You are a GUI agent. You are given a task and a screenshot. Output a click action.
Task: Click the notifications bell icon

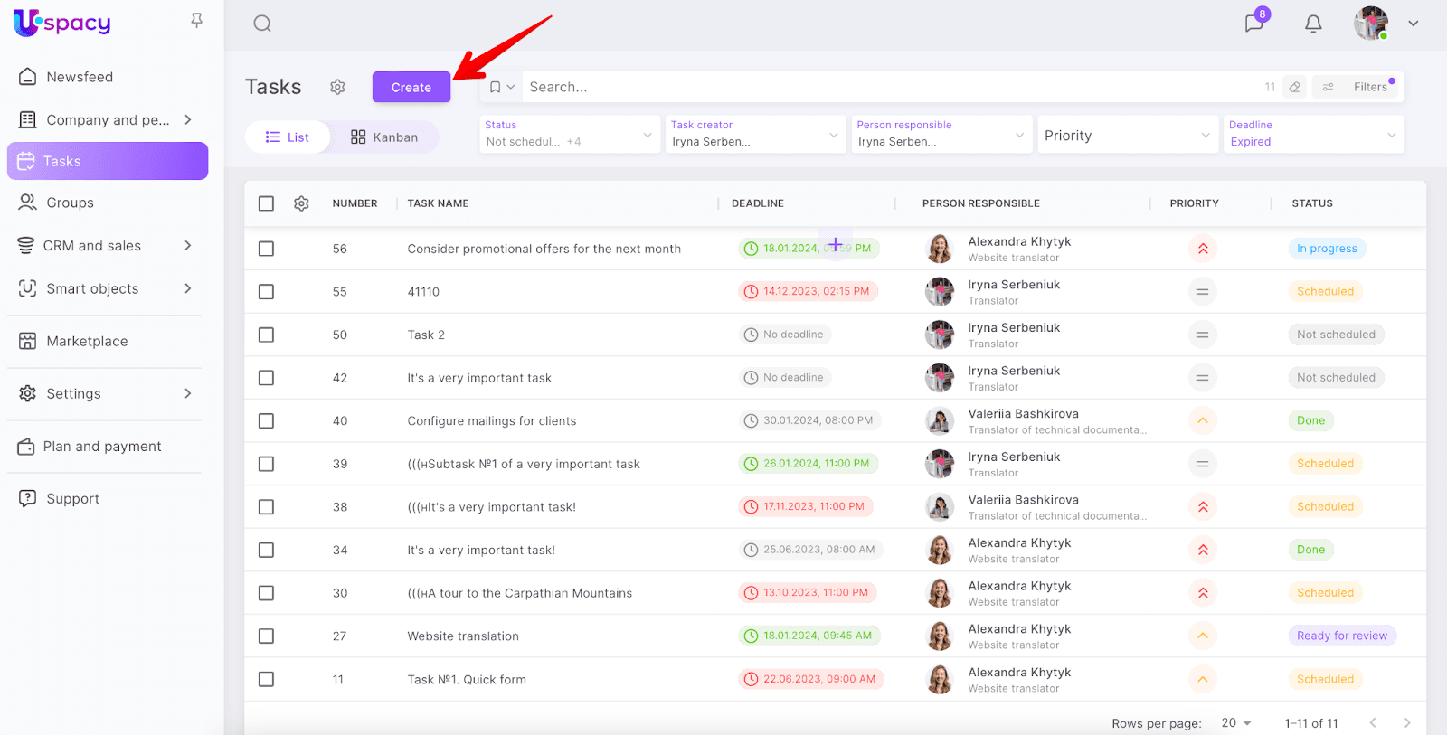[x=1313, y=24]
